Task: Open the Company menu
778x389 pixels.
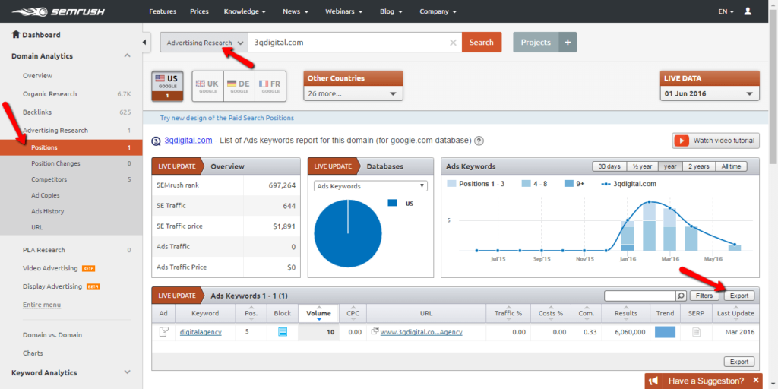Action: 438,11
